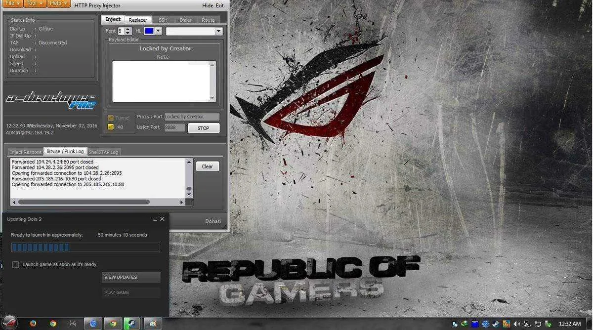The width and height of the screenshot is (593, 330).
Task: Click Hide in the title bar
Action: (208, 5)
